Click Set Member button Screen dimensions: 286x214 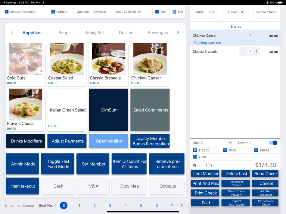(93, 164)
